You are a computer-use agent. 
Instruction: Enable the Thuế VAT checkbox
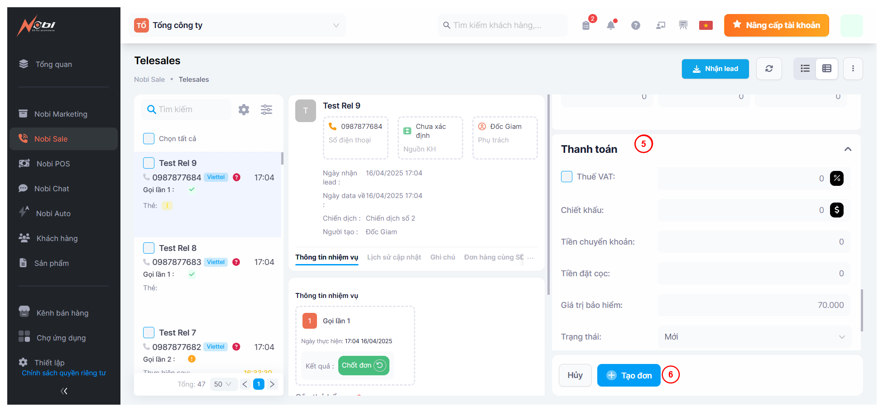pyautogui.click(x=566, y=177)
